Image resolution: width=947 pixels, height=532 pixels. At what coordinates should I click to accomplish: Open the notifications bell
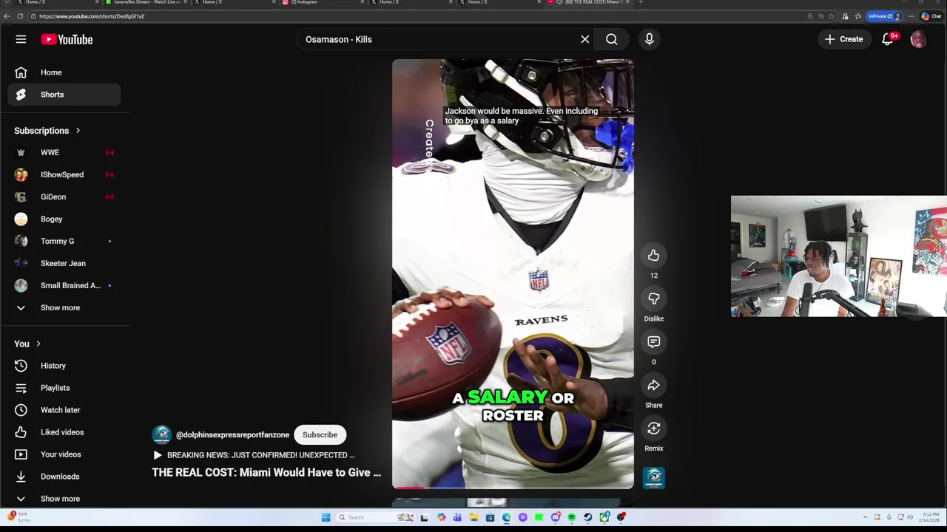tap(888, 39)
